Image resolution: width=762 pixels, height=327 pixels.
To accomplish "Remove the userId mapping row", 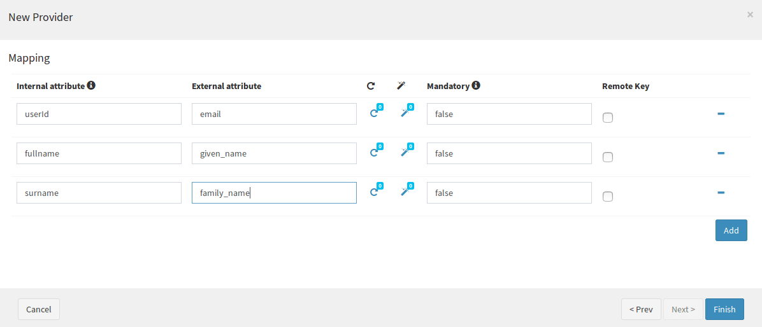I will coord(721,113).
